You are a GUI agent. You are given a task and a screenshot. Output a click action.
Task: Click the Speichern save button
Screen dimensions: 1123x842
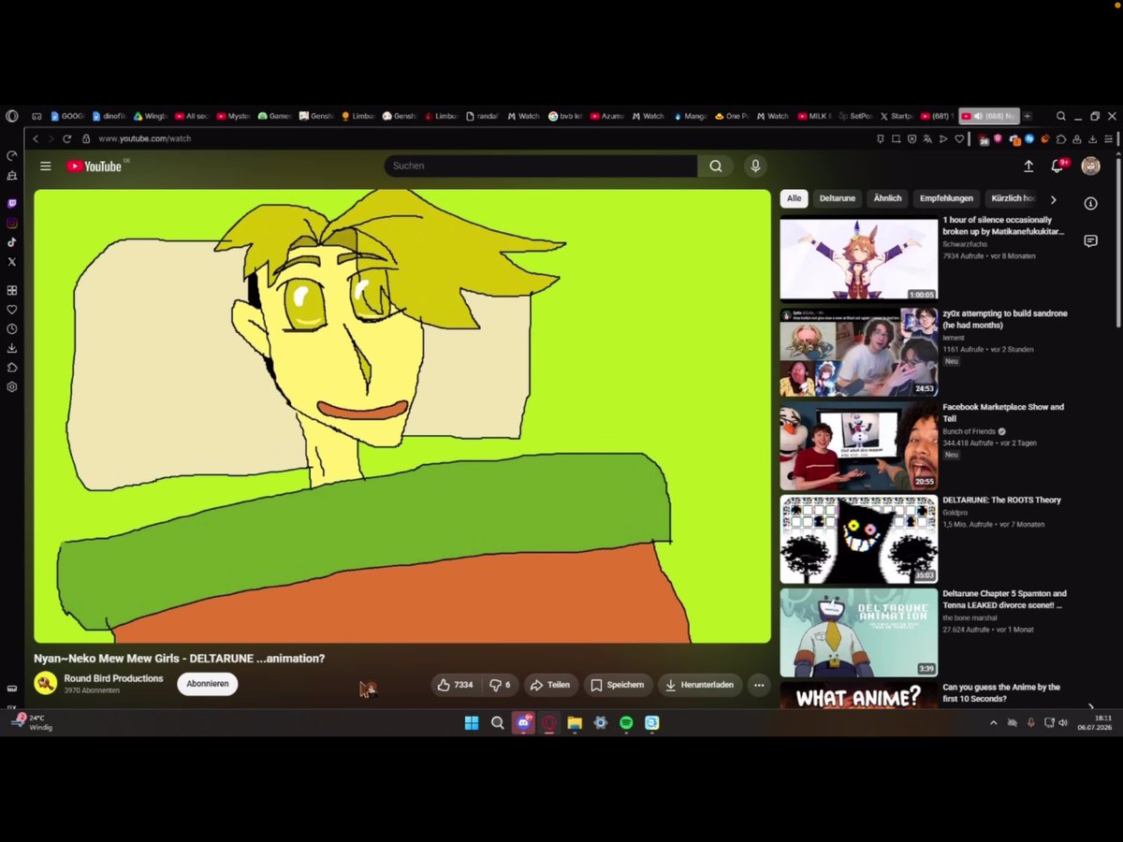pos(619,685)
